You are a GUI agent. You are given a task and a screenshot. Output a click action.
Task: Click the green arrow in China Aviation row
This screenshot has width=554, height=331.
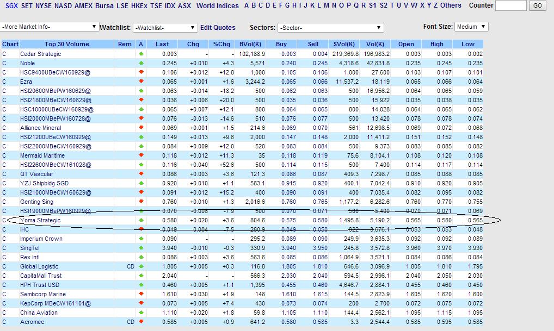tap(141, 313)
